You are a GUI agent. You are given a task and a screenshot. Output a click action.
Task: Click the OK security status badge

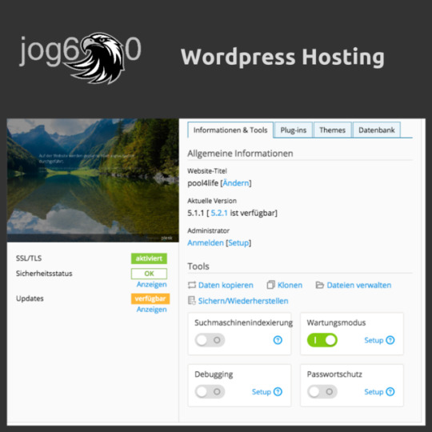point(149,274)
